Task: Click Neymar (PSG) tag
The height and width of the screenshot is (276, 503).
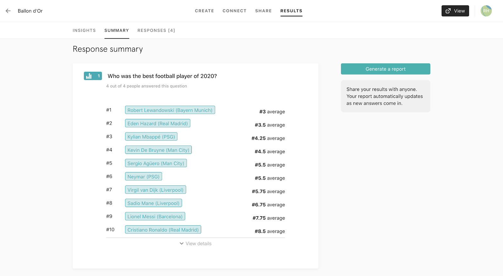Action: click(x=144, y=177)
